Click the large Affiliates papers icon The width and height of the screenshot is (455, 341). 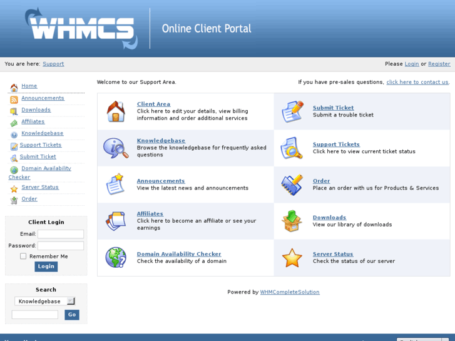click(116, 221)
